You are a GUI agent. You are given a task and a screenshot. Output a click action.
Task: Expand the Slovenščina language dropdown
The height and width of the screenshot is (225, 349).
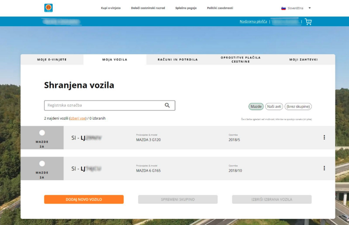(309, 8)
